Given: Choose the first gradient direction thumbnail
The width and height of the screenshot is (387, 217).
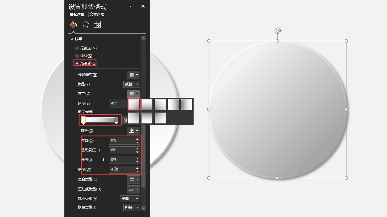Looking at the screenshot, I should [134, 105].
